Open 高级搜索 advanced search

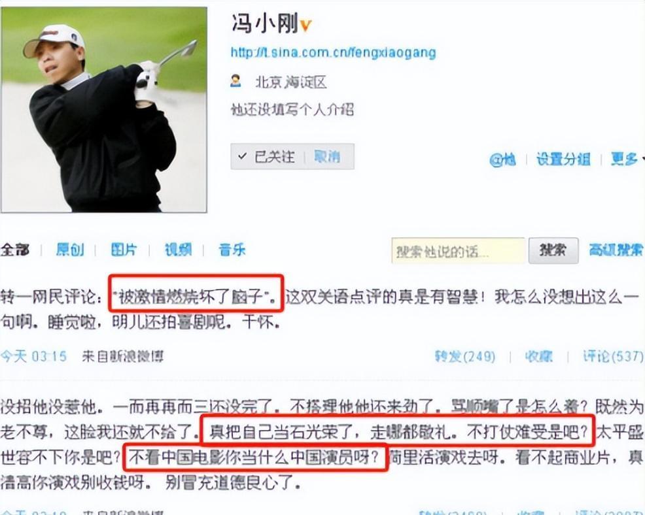coord(616,250)
